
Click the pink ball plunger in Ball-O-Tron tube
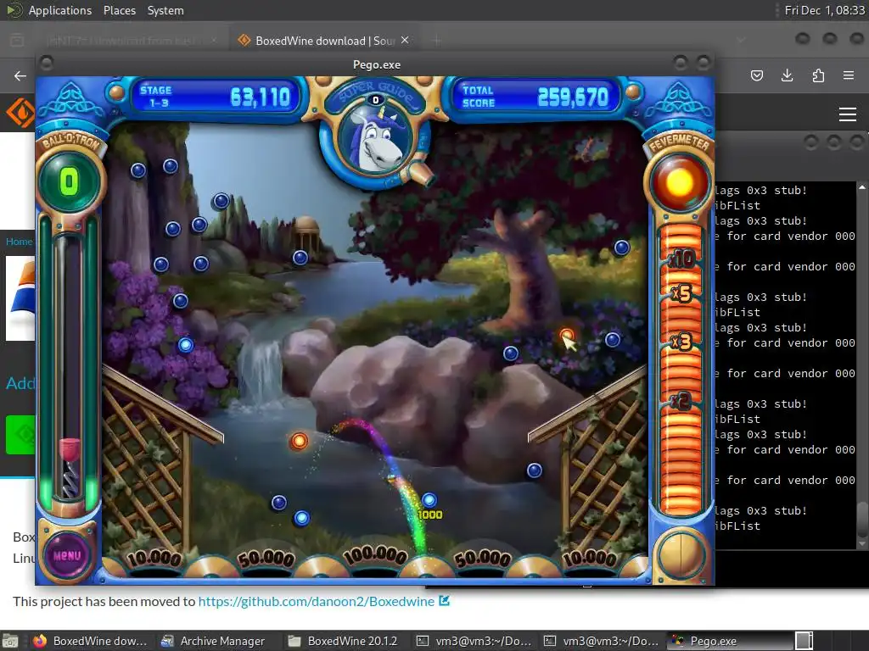click(70, 448)
